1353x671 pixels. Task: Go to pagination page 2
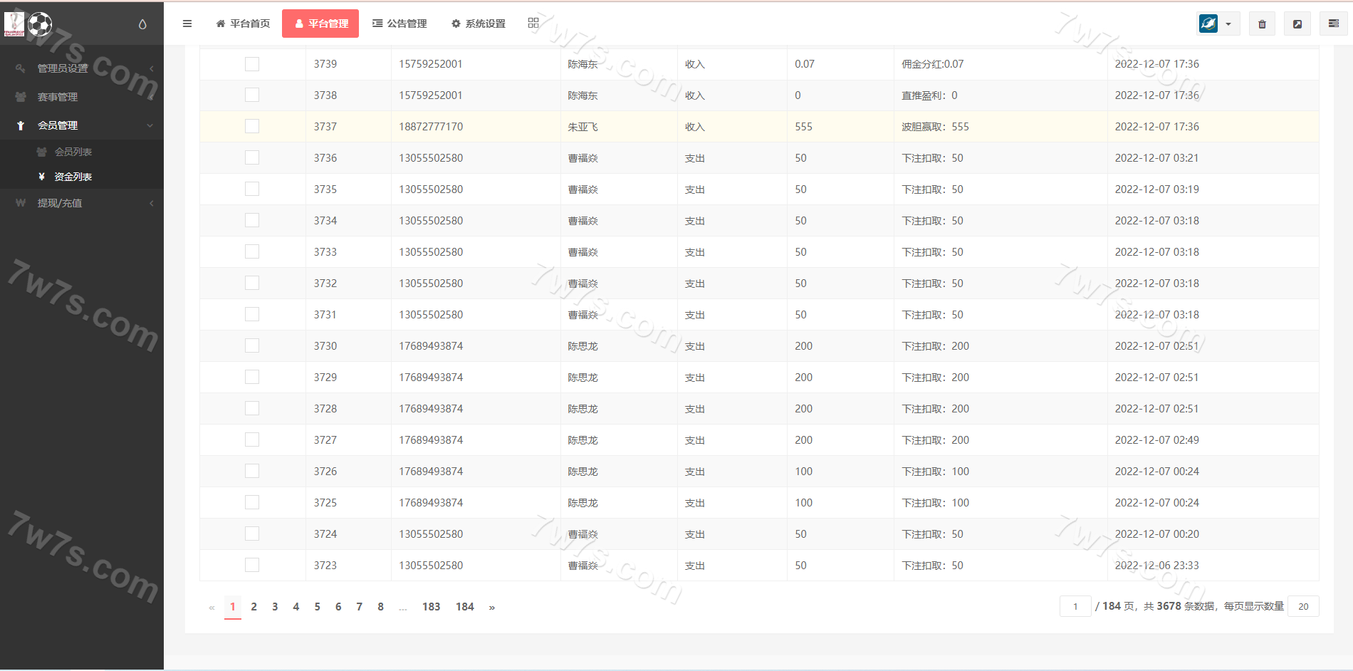[x=254, y=607]
